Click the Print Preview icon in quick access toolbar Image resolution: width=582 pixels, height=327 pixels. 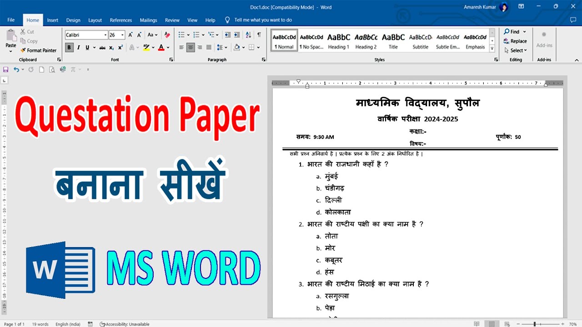[x=52, y=69]
